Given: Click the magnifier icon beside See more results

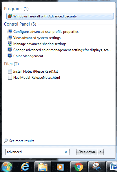Looking at the screenshot, I should click(6, 141).
